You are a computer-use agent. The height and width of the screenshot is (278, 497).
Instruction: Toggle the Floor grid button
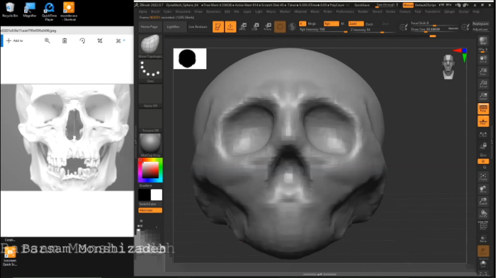pyautogui.click(x=483, y=121)
